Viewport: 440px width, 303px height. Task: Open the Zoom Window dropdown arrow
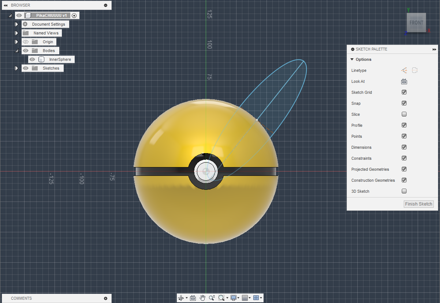227,298
